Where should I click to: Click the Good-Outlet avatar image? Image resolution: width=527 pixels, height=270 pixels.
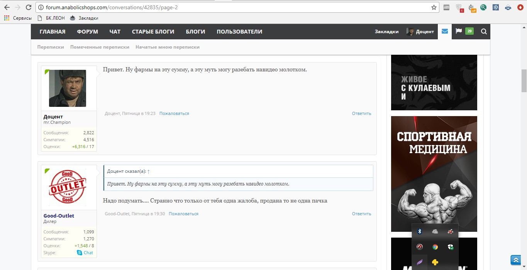pyautogui.click(x=68, y=187)
